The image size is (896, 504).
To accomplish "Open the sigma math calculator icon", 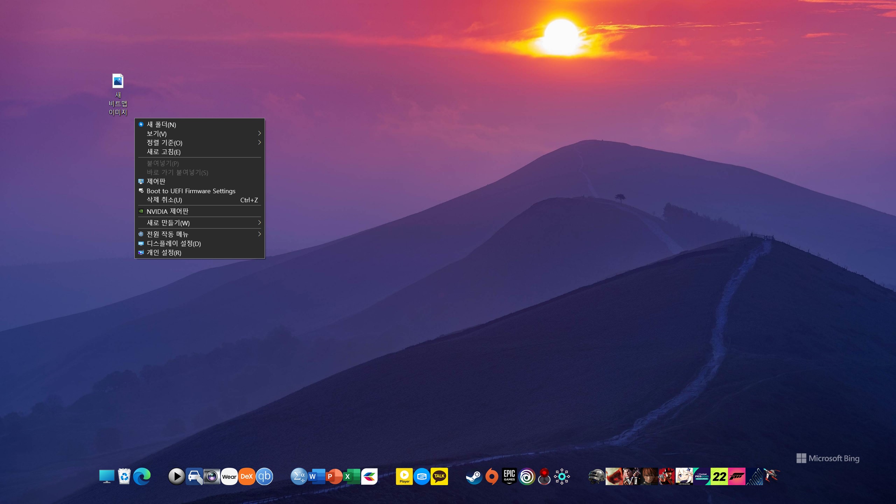I will pos(299,476).
